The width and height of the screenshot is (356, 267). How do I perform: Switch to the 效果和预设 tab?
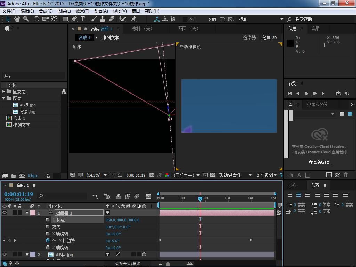[x=317, y=104]
